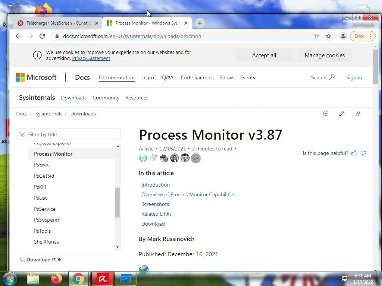Jump to the Screenshots section
This screenshot has height=286, width=382.
point(155,204)
